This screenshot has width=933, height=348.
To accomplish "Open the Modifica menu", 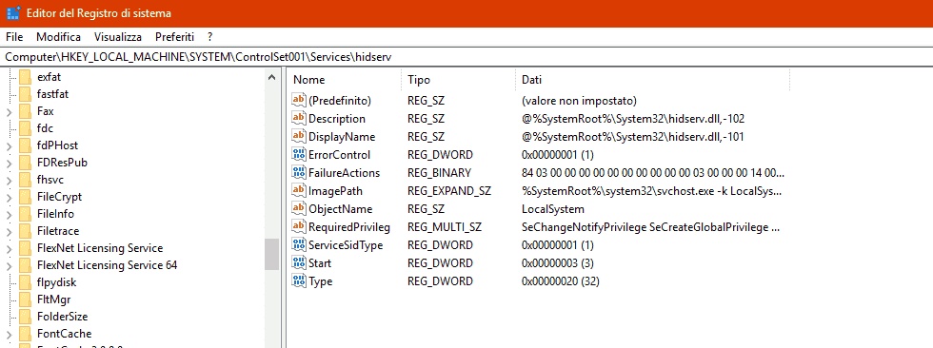I will point(58,37).
